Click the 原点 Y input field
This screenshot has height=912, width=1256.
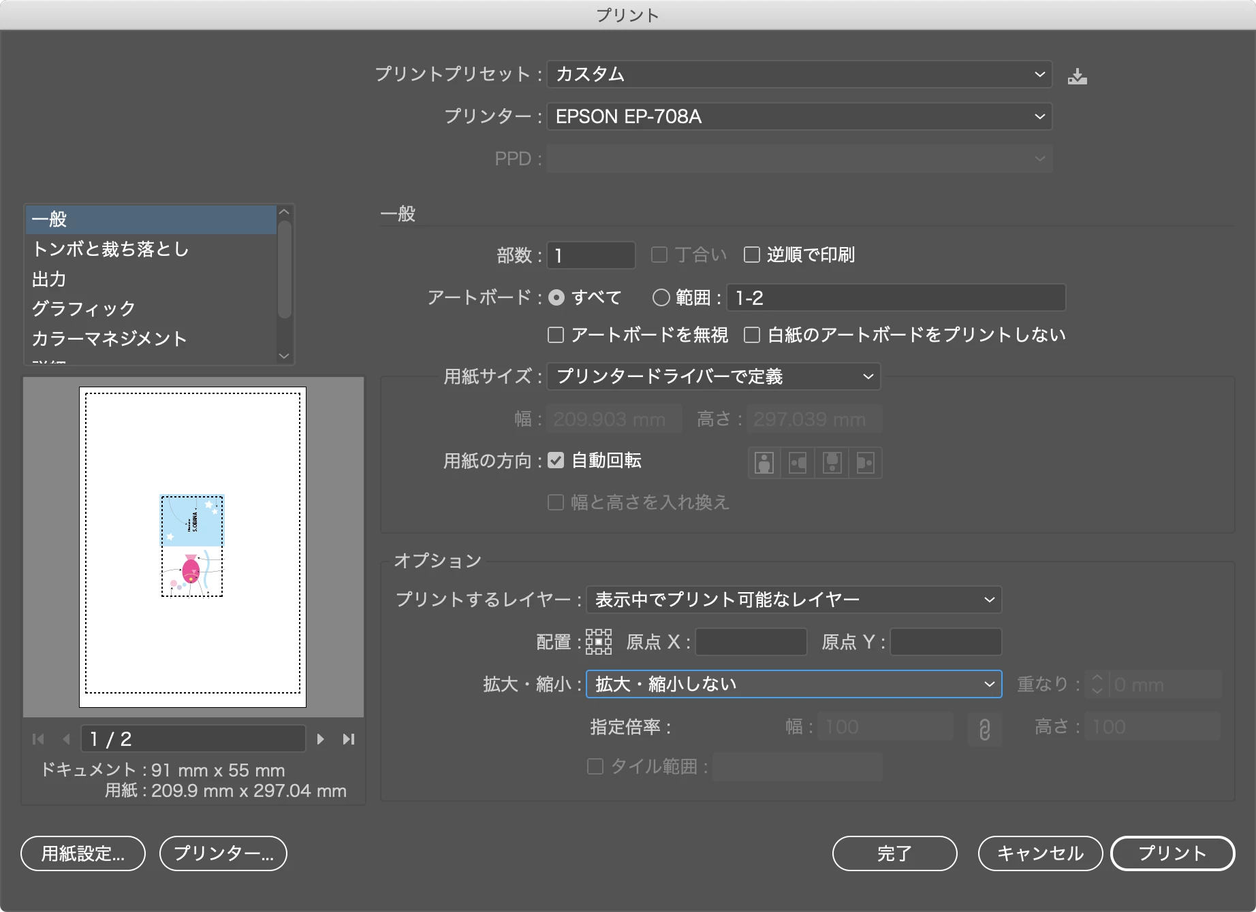pyautogui.click(x=946, y=642)
